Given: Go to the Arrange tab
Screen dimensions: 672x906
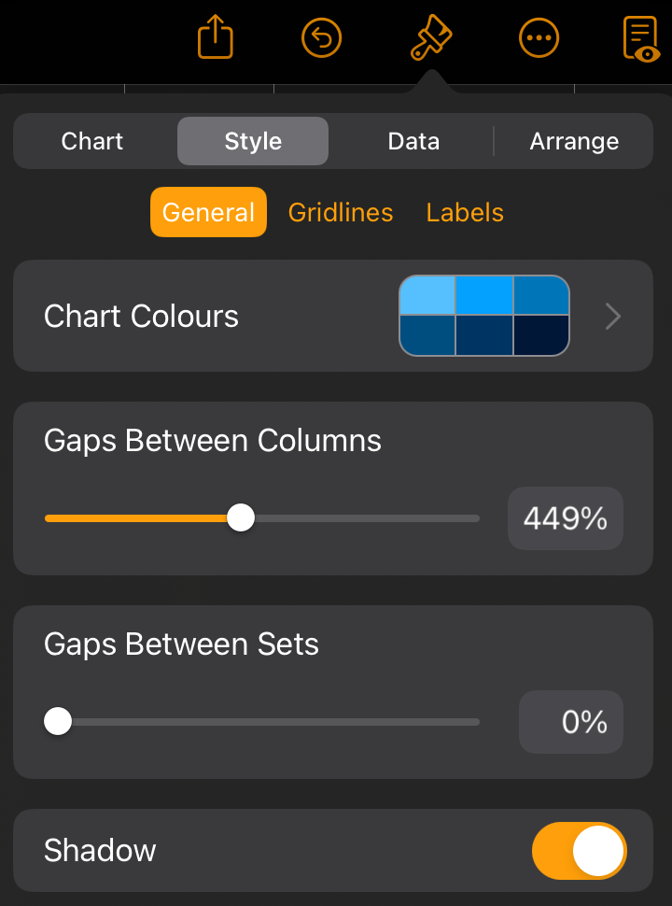Looking at the screenshot, I should pyautogui.click(x=574, y=141).
